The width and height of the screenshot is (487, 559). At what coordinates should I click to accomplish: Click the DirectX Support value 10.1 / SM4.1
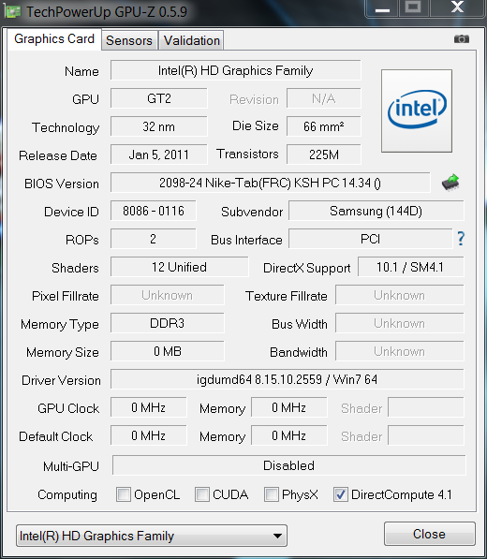(x=411, y=267)
